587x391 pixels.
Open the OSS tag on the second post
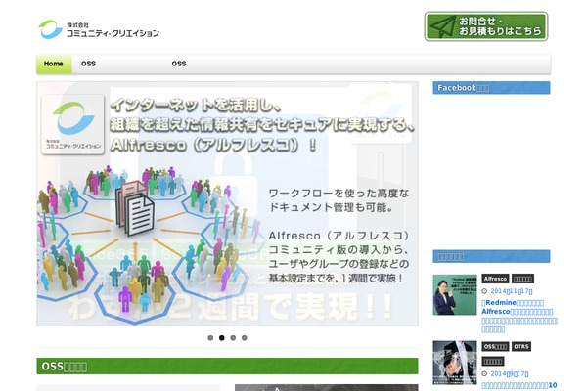point(495,346)
